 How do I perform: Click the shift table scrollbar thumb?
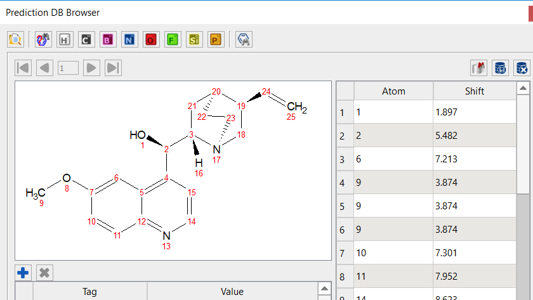pyautogui.click(x=523, y=145)
